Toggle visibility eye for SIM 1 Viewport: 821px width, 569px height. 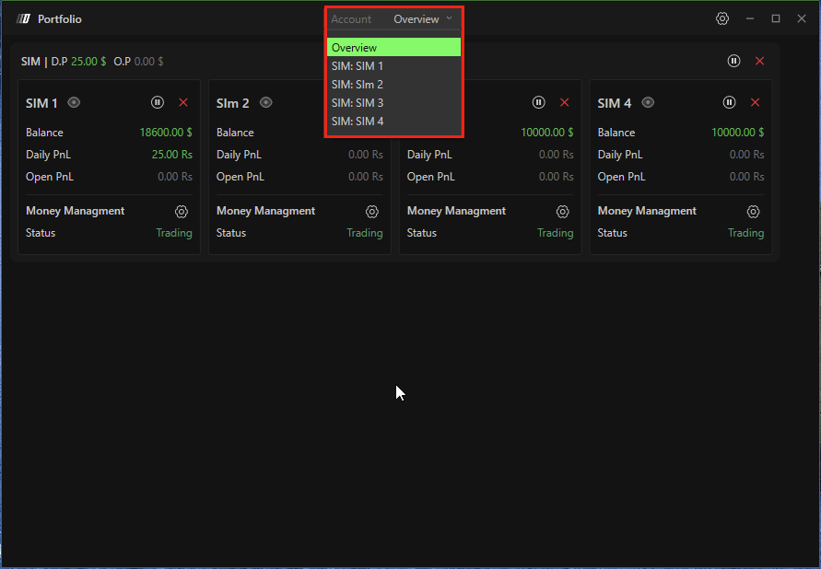tap(75, 103)
